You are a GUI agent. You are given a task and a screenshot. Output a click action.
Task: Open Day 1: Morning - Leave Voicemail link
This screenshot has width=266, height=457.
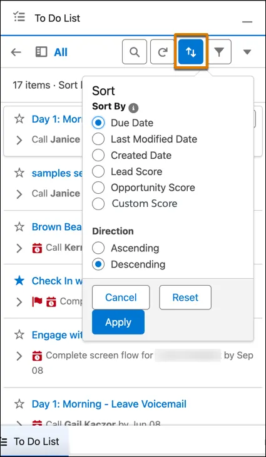[109, 404]
